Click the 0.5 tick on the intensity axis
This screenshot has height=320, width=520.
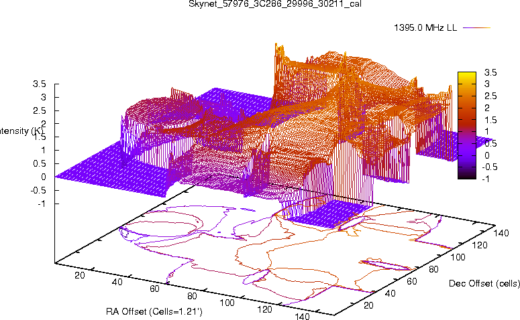(x=39, y=164)
